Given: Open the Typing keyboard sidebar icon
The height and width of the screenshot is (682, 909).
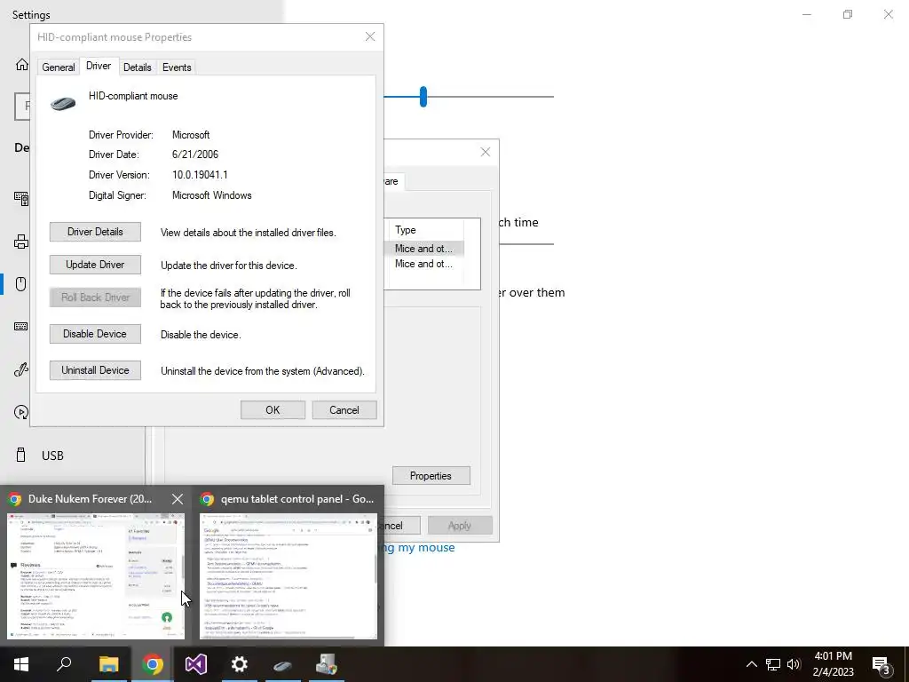Looking at the screenshot, I should 21,327.
